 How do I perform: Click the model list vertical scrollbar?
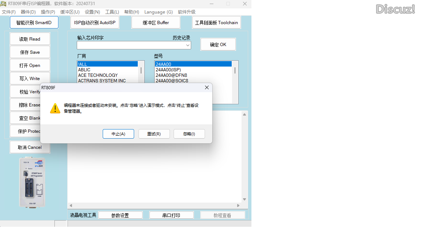pos(235,71)
